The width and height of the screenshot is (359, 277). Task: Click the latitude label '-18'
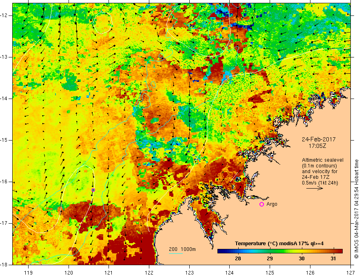4,265
